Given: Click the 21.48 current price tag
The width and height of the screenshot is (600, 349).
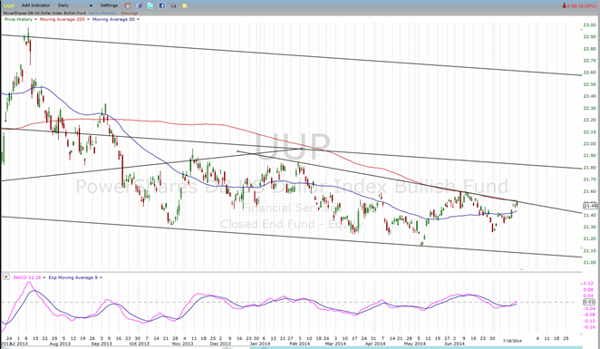Looking at the screenshot, I should coord(590,206).
